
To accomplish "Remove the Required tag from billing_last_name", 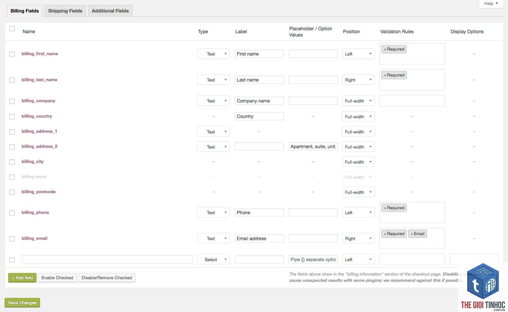I will point(385,76).
